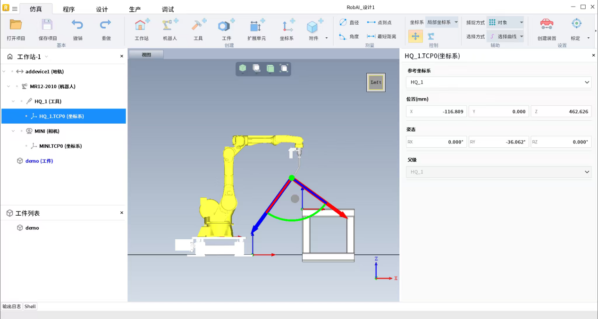The height and width of the screenshot is (319, 598).
Task: Open the 局部坐标系 coordinate system dropdown
Action: [x=442, y=22]
